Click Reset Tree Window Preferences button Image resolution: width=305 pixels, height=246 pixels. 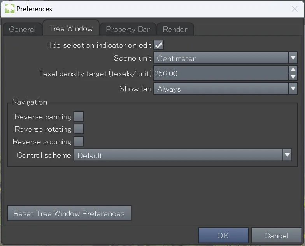pyautogui.click(x=69, y=213)
